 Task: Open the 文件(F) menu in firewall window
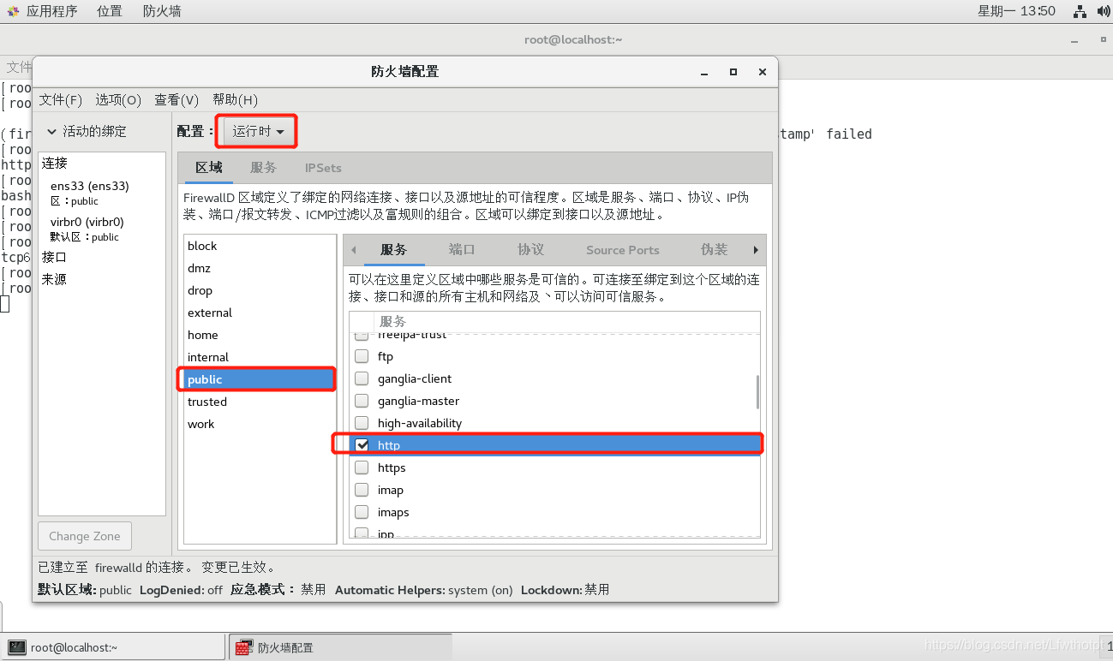61,99
